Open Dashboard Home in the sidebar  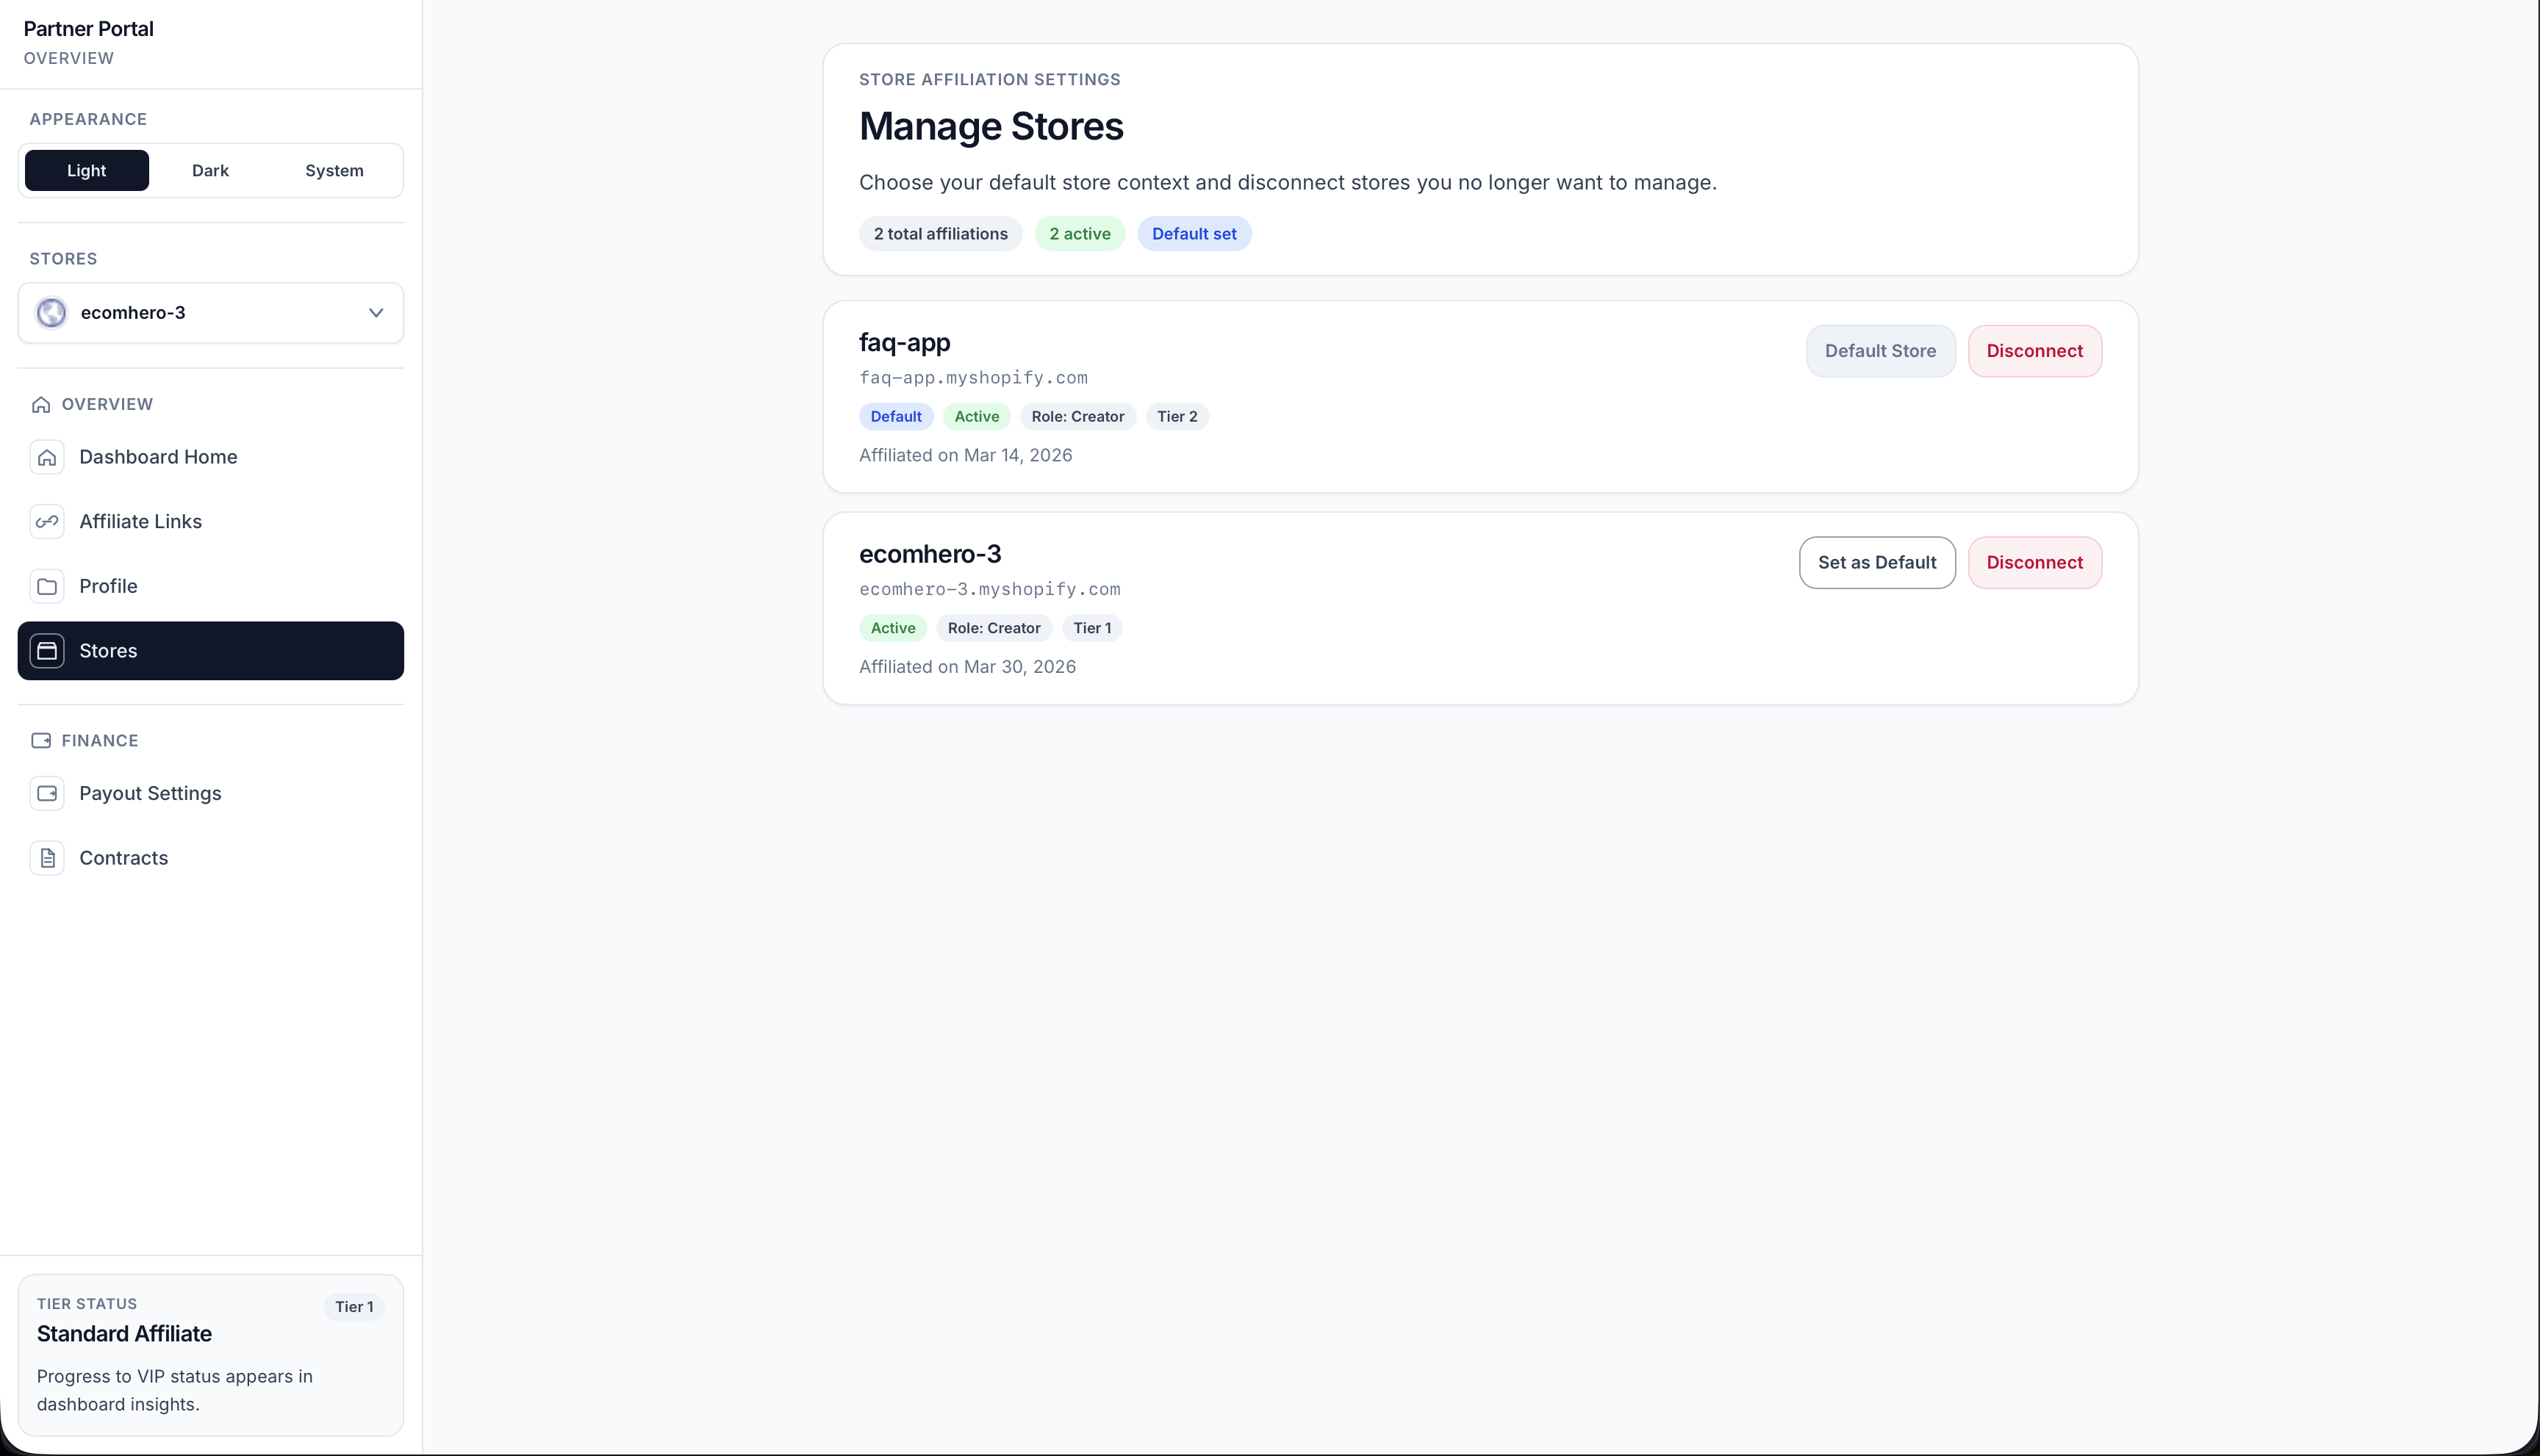[211, 457]
